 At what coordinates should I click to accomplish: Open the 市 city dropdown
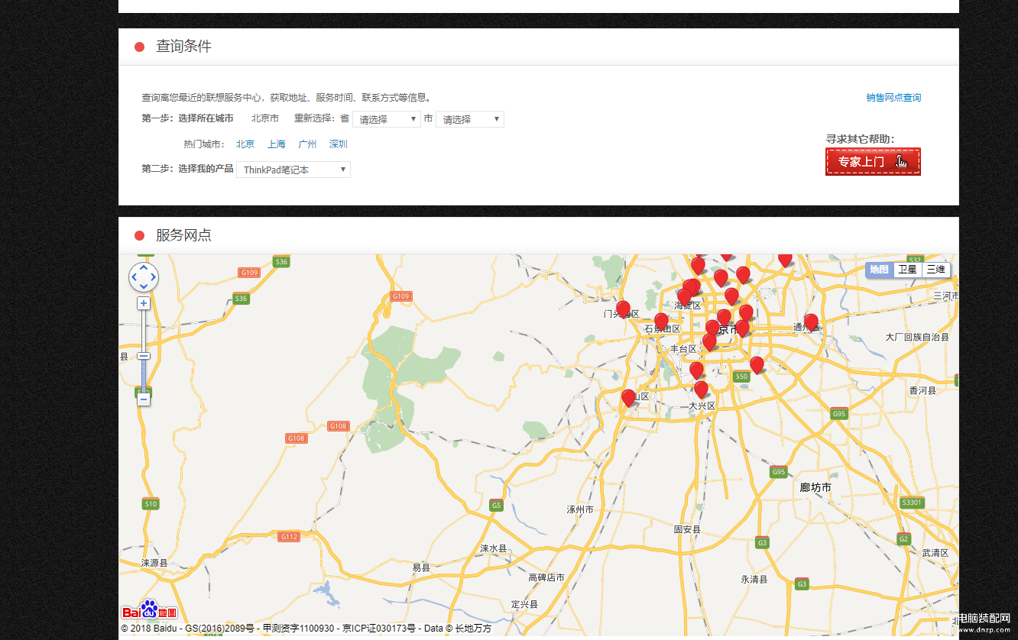point(470,119)
